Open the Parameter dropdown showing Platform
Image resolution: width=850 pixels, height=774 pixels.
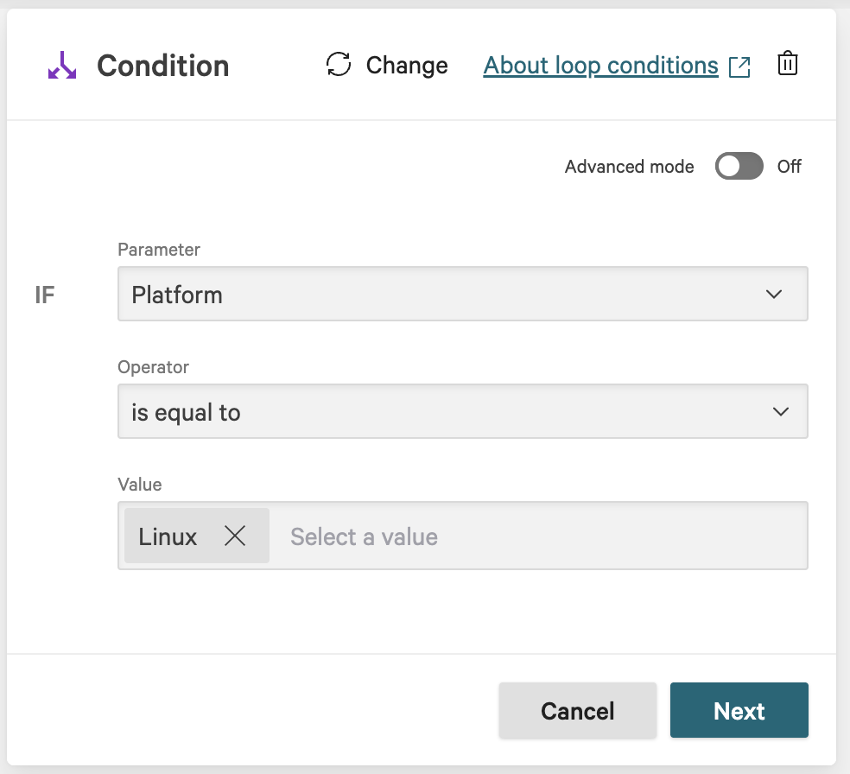click(x=462, y=295)
